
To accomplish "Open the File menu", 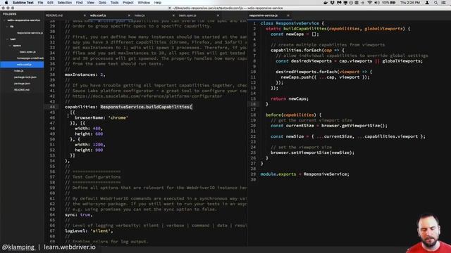I will (x=40, y=3).
